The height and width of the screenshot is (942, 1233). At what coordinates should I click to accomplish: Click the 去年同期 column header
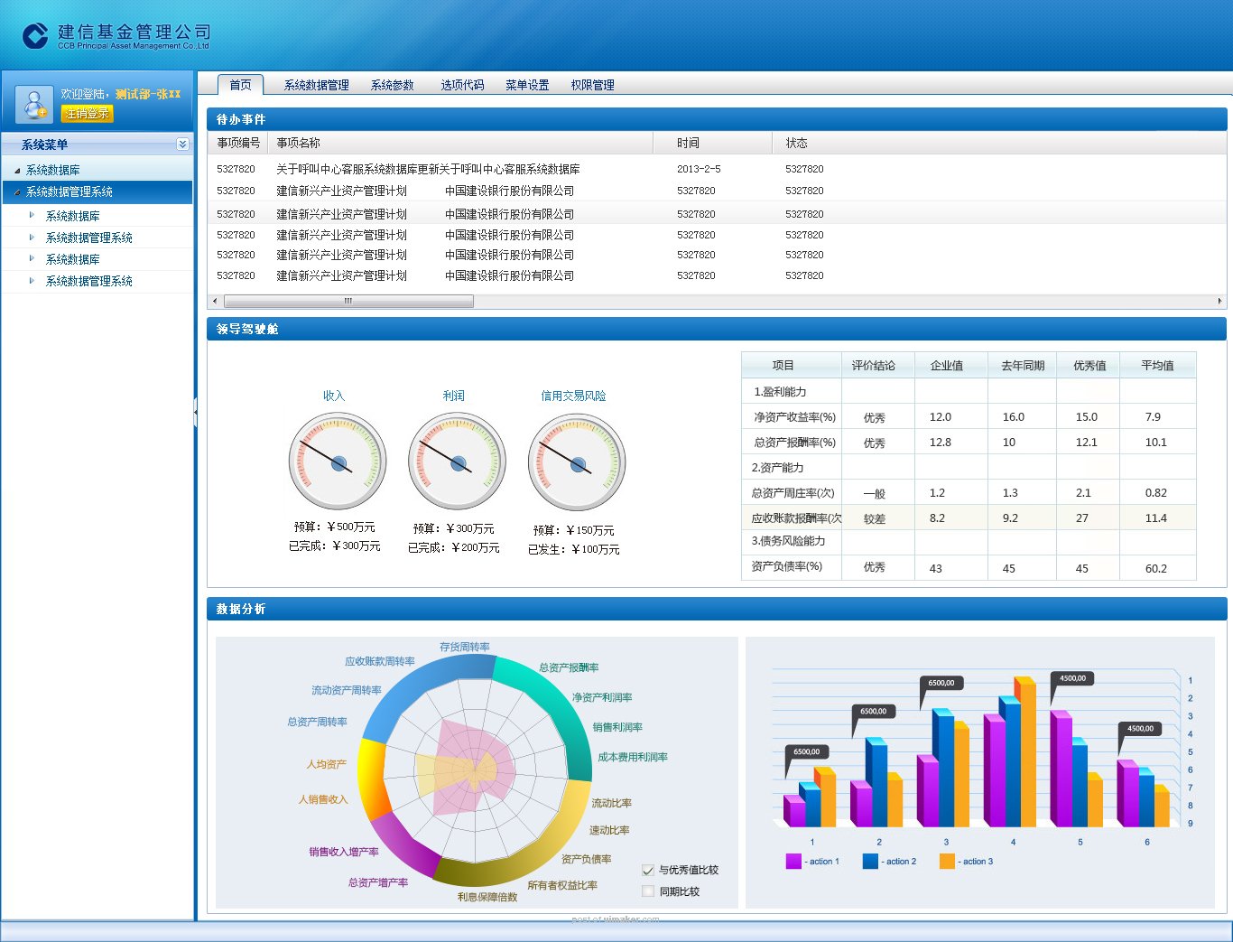[1022, 366]
